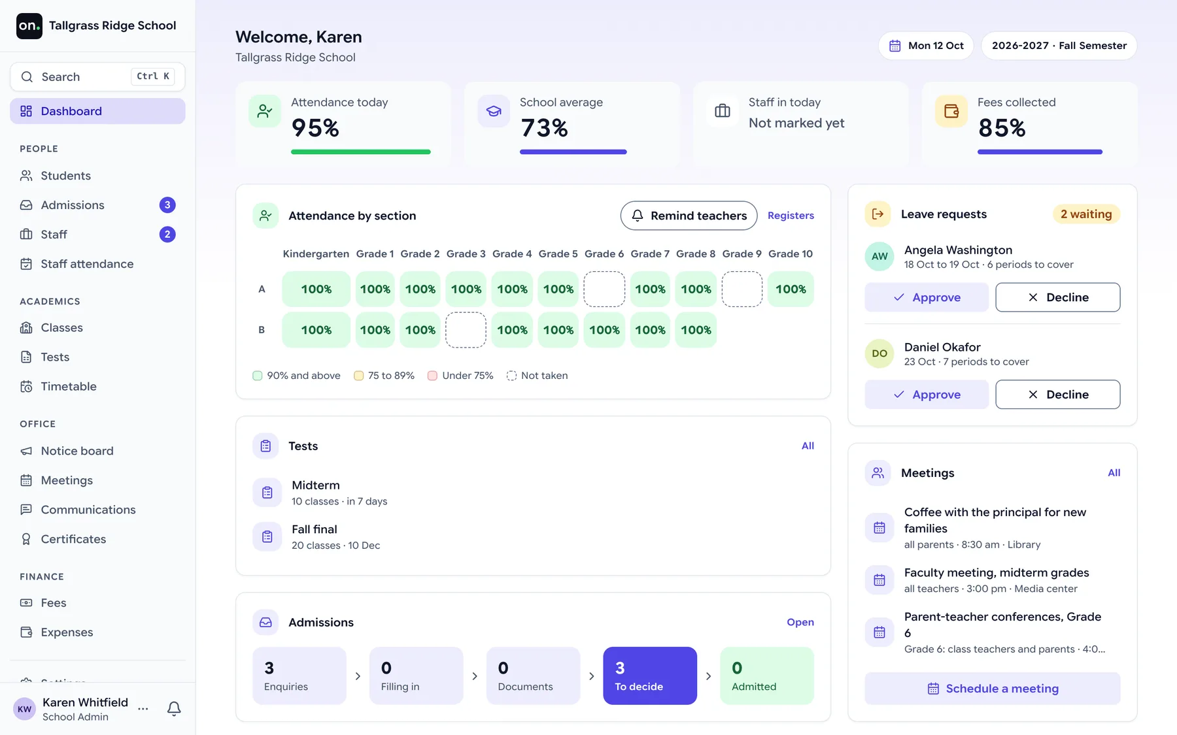1177x735 pixels.
Task: Click the Admitted admissions stage card
Action: [x=767, y=676]
